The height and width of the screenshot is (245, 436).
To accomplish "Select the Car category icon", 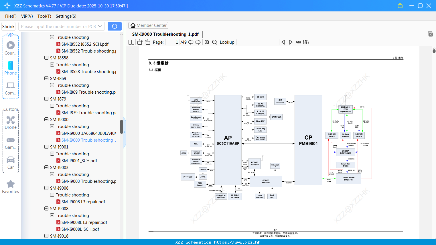I will click(x=11, y=160).
